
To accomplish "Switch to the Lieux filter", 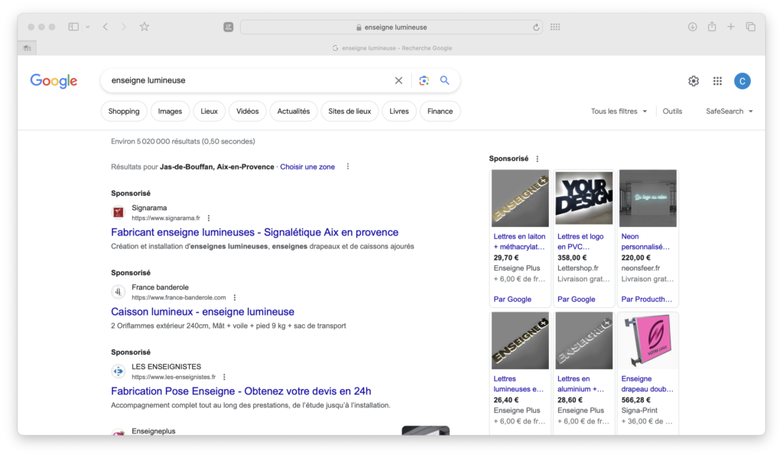I will [209, 112].
